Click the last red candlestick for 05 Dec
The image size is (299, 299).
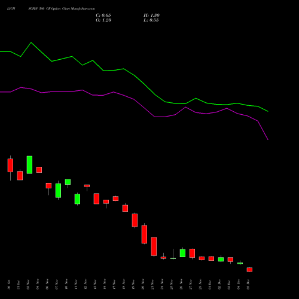click(x=249, y=270)
